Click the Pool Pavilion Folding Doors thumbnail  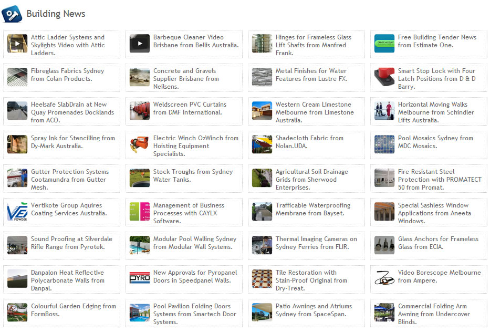140,312
